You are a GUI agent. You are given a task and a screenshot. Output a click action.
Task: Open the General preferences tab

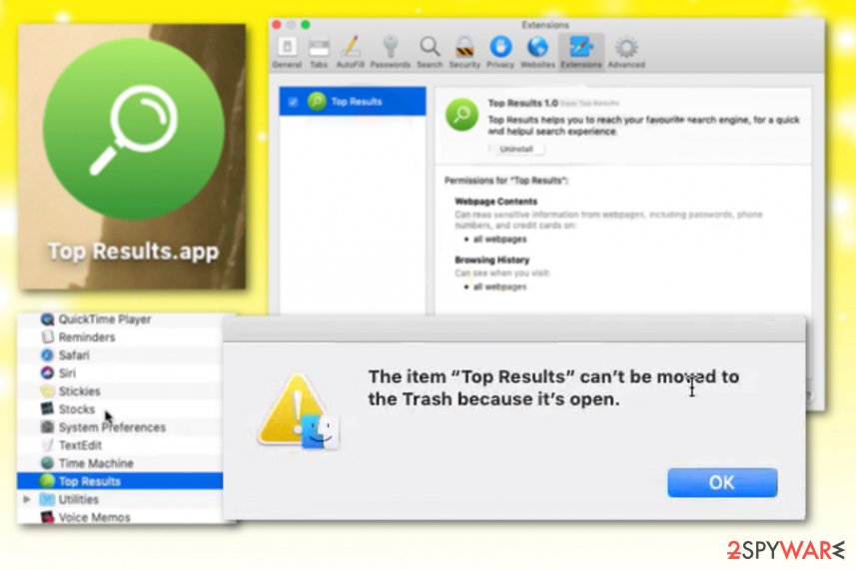[x=287, y=52]
